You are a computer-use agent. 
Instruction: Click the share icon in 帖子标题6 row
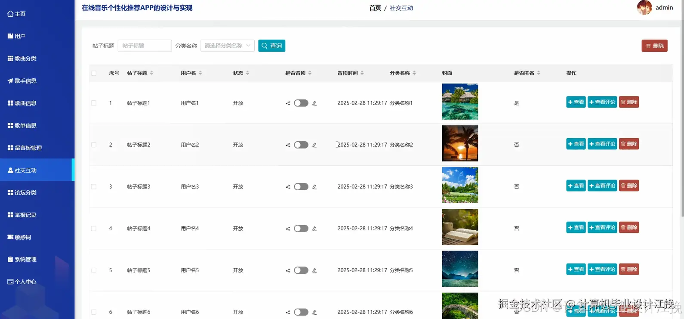pos(288,312)
